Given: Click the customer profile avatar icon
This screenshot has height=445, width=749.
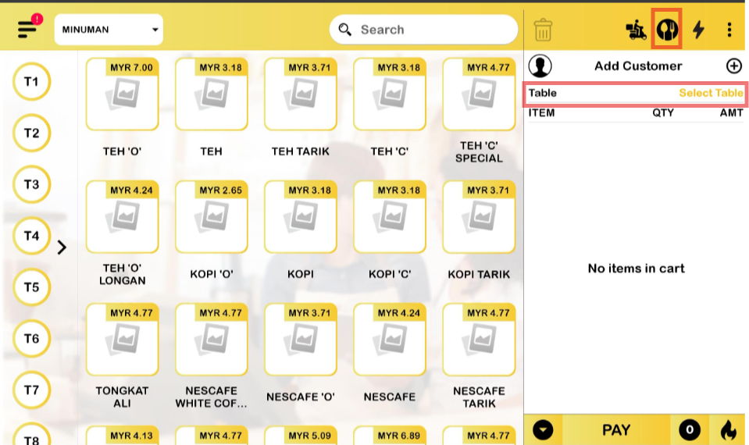Looking at the screenshot, I should (x=540, y=66).
